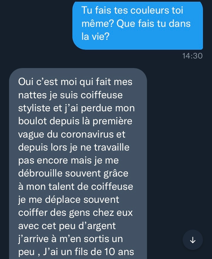
Task: Tap the line "à mon talent de coiffeuse"
Action: pyautogui.click(x=75, y=187)
